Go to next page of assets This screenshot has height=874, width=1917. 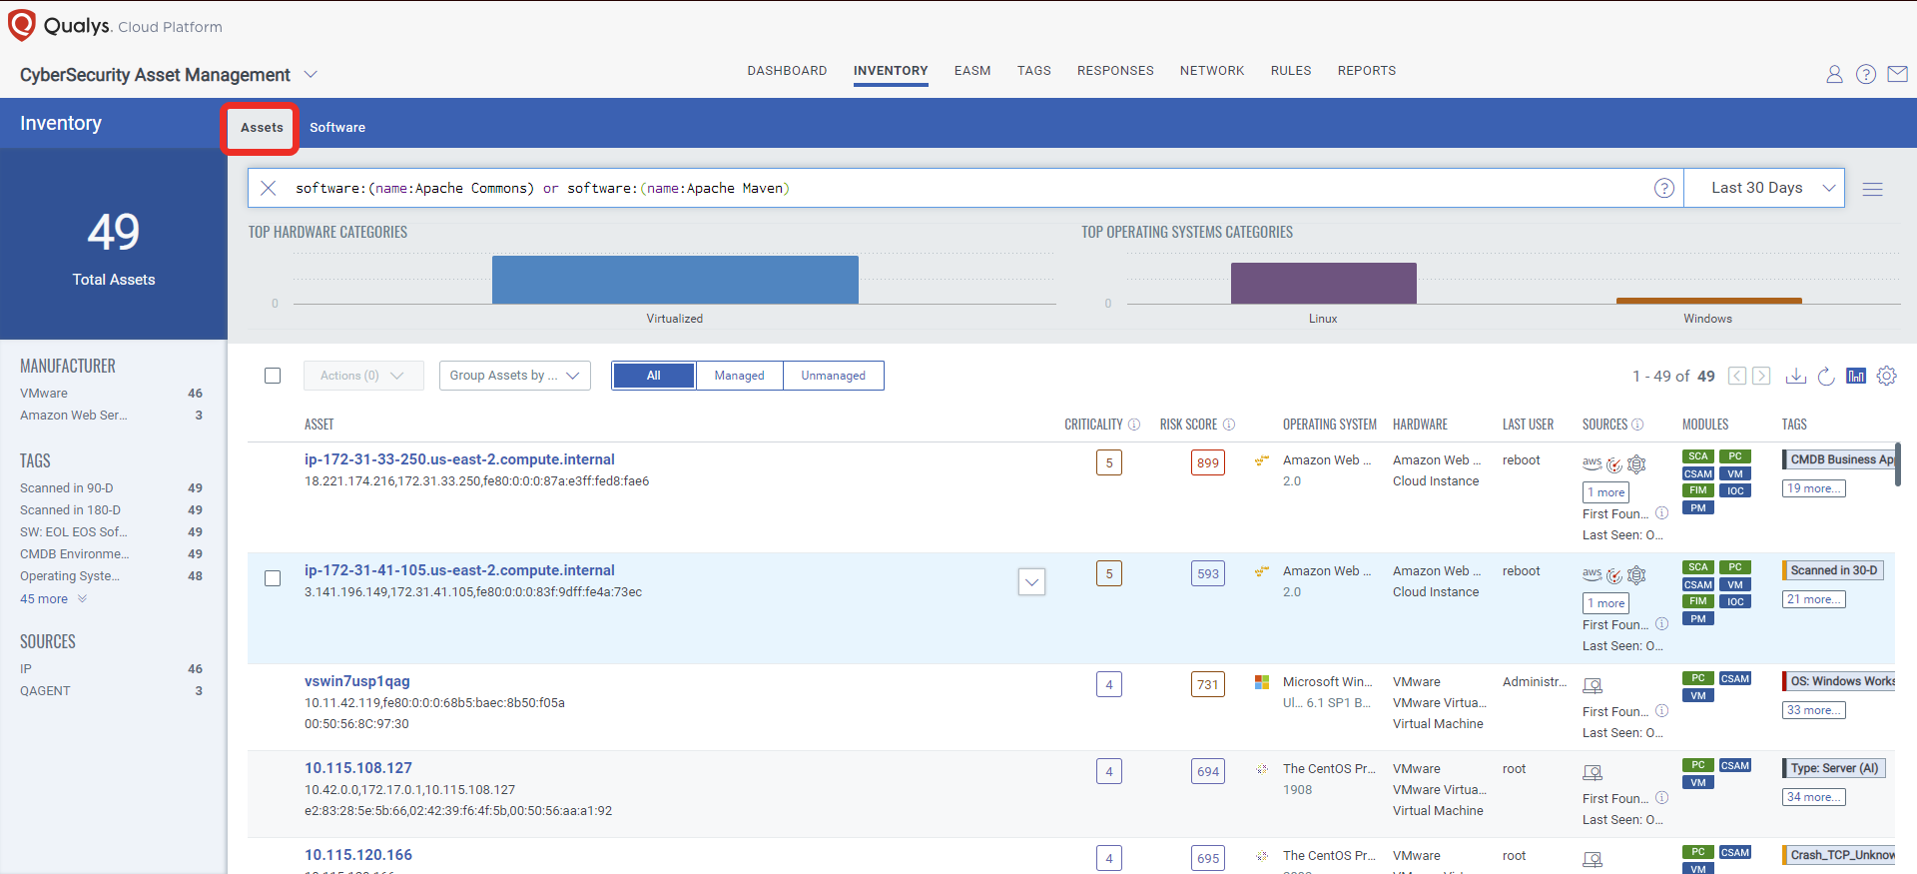[1762, 376]
